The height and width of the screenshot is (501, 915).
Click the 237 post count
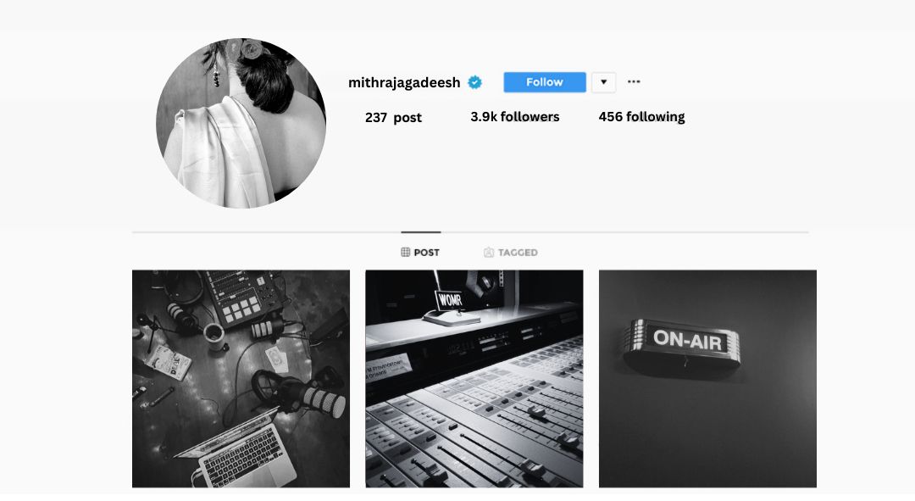coord(393,117)
